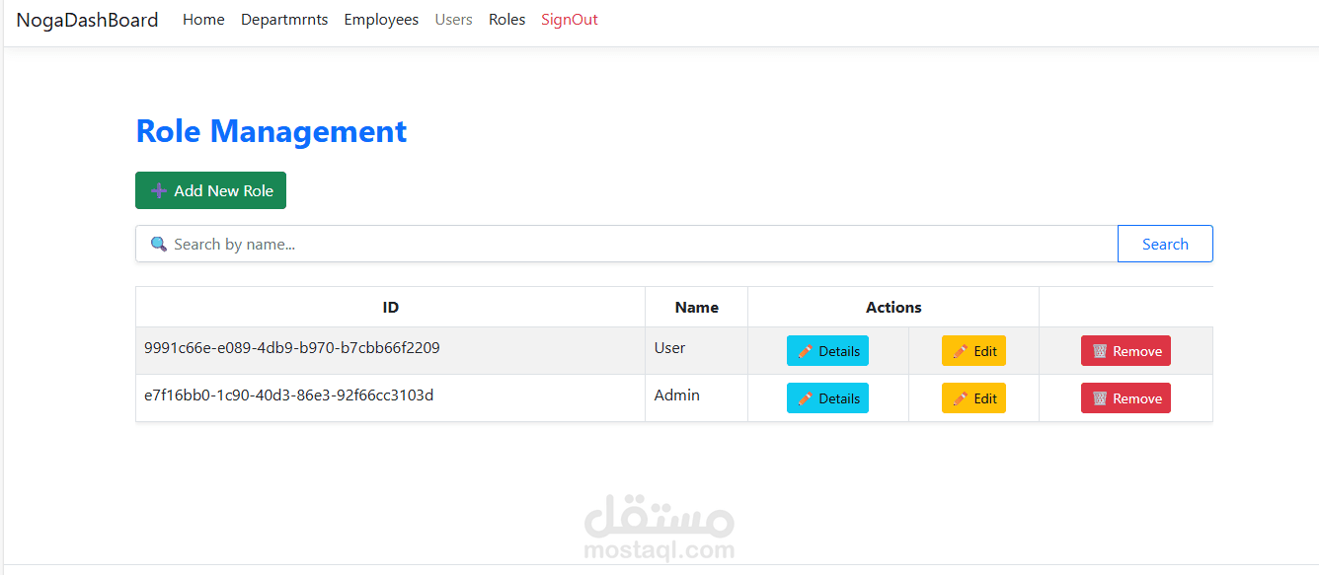The height and width of the screenshot is (575, 1319).
Task: Click the pencil icon on User row's Edit
Action: click(x=960, y=351)
